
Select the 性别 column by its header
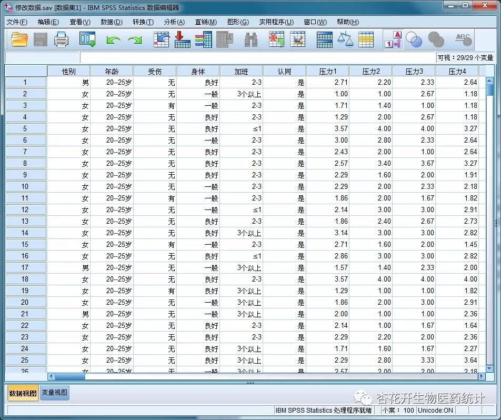69,71
